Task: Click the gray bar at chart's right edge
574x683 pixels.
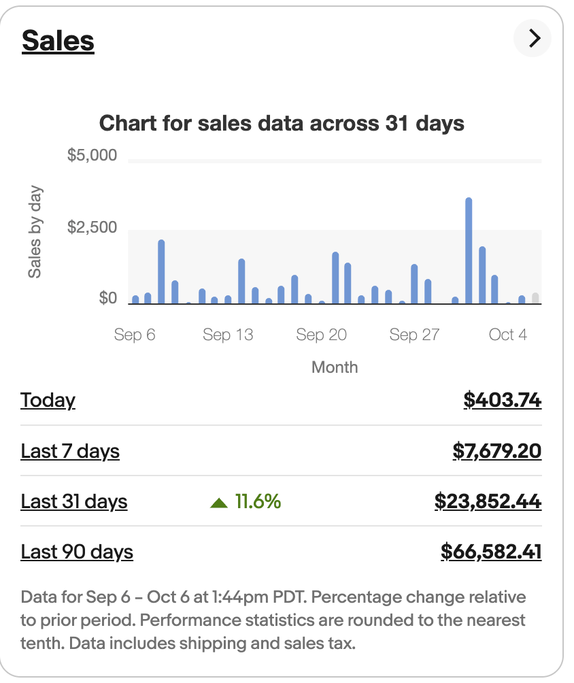Action: tap(535, 297)
